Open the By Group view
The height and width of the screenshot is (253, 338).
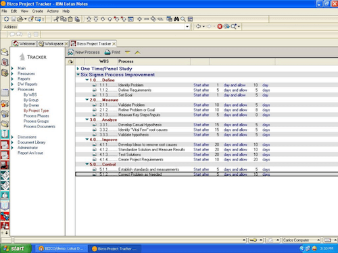(31, 100)
